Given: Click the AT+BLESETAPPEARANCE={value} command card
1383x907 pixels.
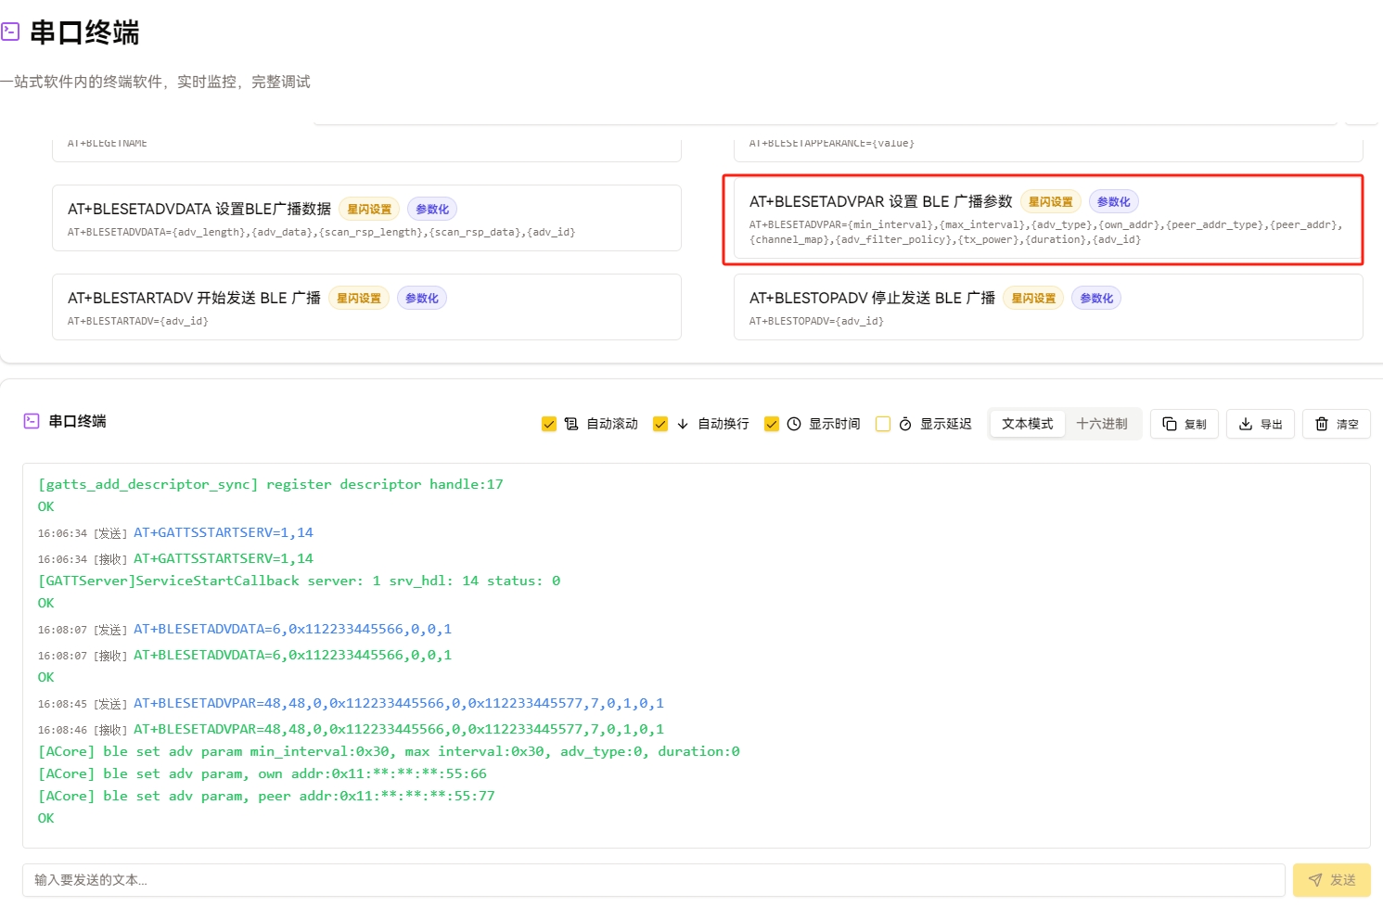Looking at the screenshot, I should click(x=1048, y=149).
